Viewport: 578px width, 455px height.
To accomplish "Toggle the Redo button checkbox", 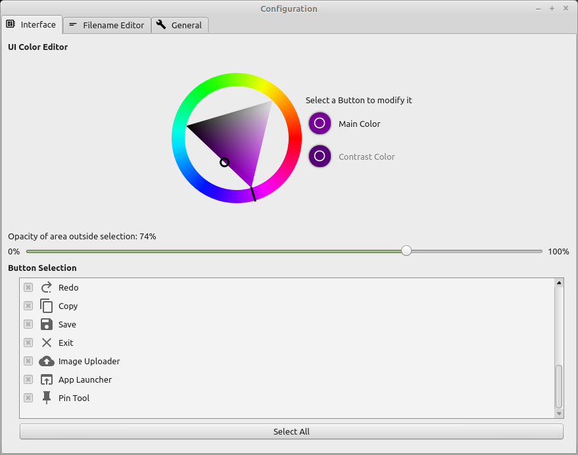I will click(28, 287).
